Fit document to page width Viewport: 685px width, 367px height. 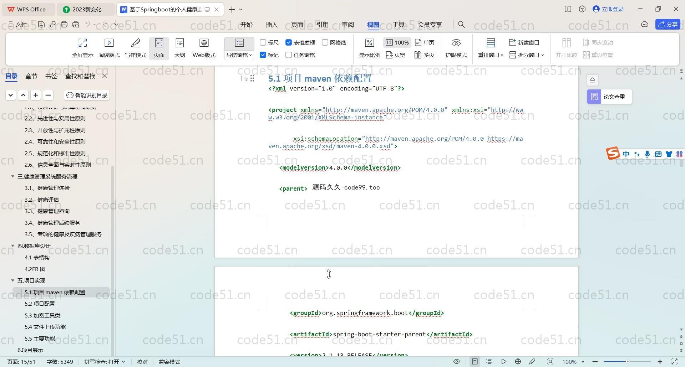tap(396, 55)
